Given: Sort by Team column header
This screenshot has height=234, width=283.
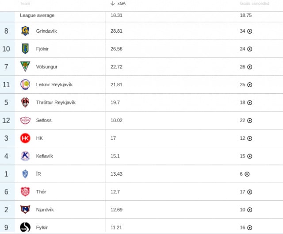Looking at the screenshot, I should click(x=25, y=4).
